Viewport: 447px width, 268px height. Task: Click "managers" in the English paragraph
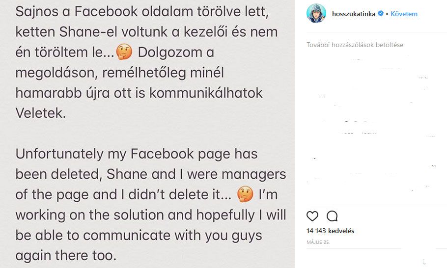[254, 175]
